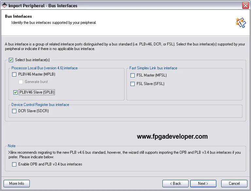Proceed with the Next button
Screen dimensions: 251x191
pos(203,183)
